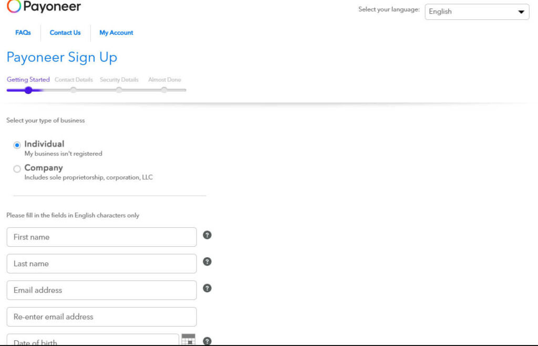This screenshot has height=346, width=538.
Task: Click help icon beside First name
Action: tap(207, 235)
